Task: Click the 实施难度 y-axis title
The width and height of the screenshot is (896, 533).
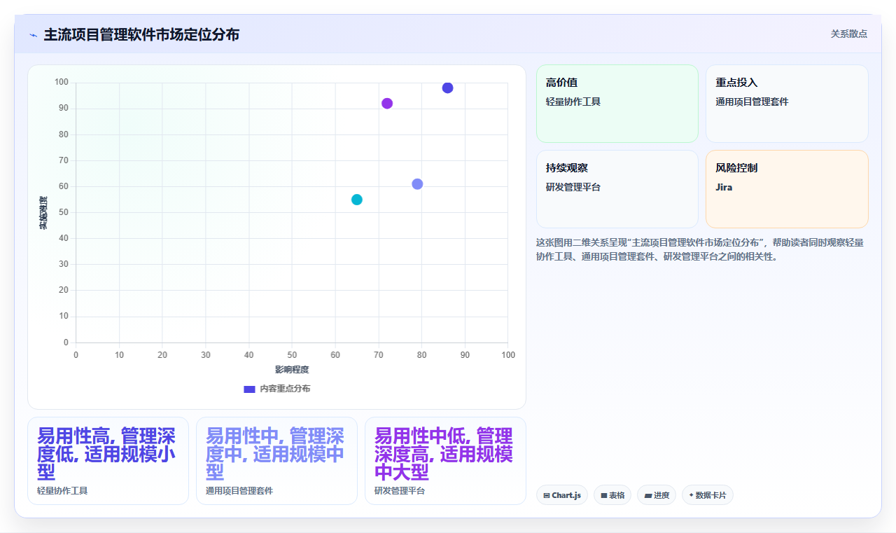Action: coord(43,213)
